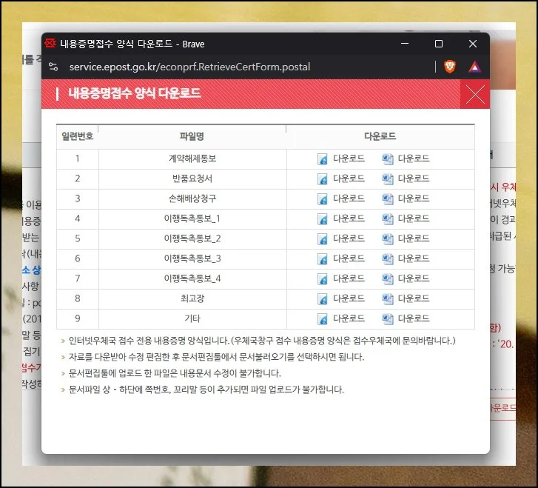The image size is (538, 488).
Task: Maximize the Brave popup window
Action: pyautogui.click(x=439, y=44)
